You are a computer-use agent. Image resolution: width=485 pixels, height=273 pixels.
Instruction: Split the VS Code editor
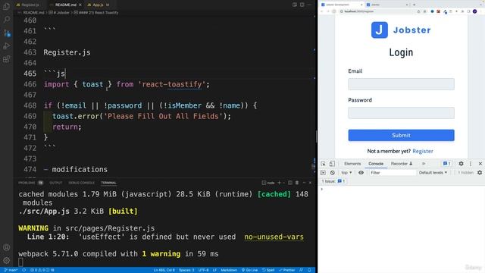[302, 5]
